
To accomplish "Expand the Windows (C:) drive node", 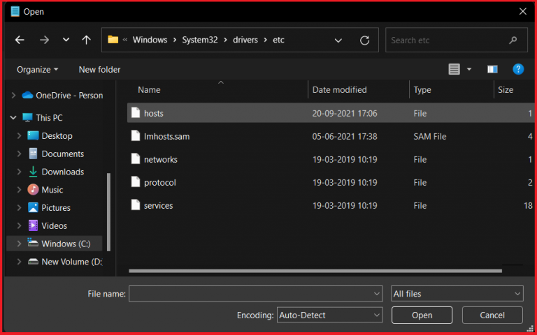I will tap(19, 244).
